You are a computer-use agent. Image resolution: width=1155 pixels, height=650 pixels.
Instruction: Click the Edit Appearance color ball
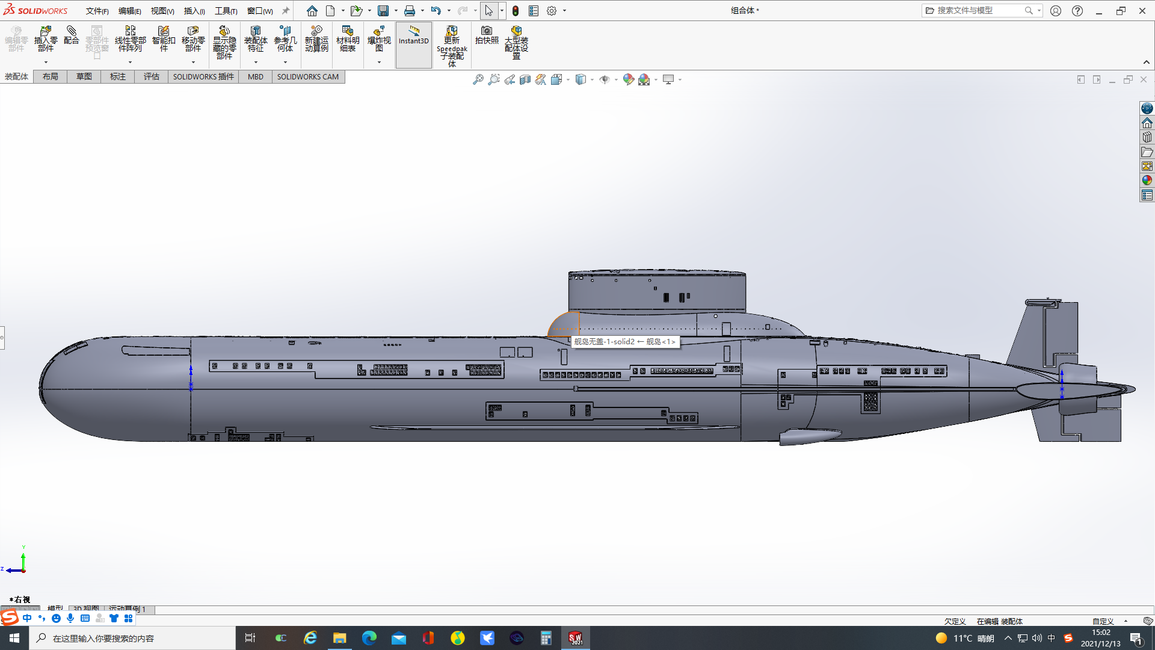coord(628,79)
